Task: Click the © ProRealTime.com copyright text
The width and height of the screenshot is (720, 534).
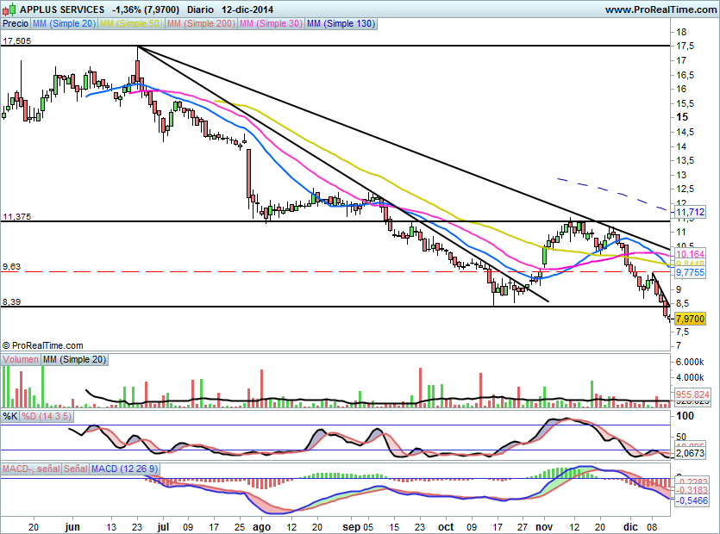Action: [x=43, y=346]
